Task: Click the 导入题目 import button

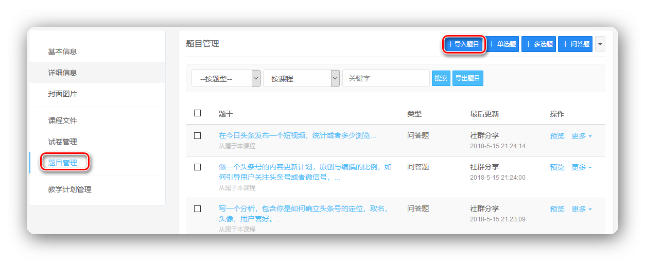Action: (x=463, y=44)
